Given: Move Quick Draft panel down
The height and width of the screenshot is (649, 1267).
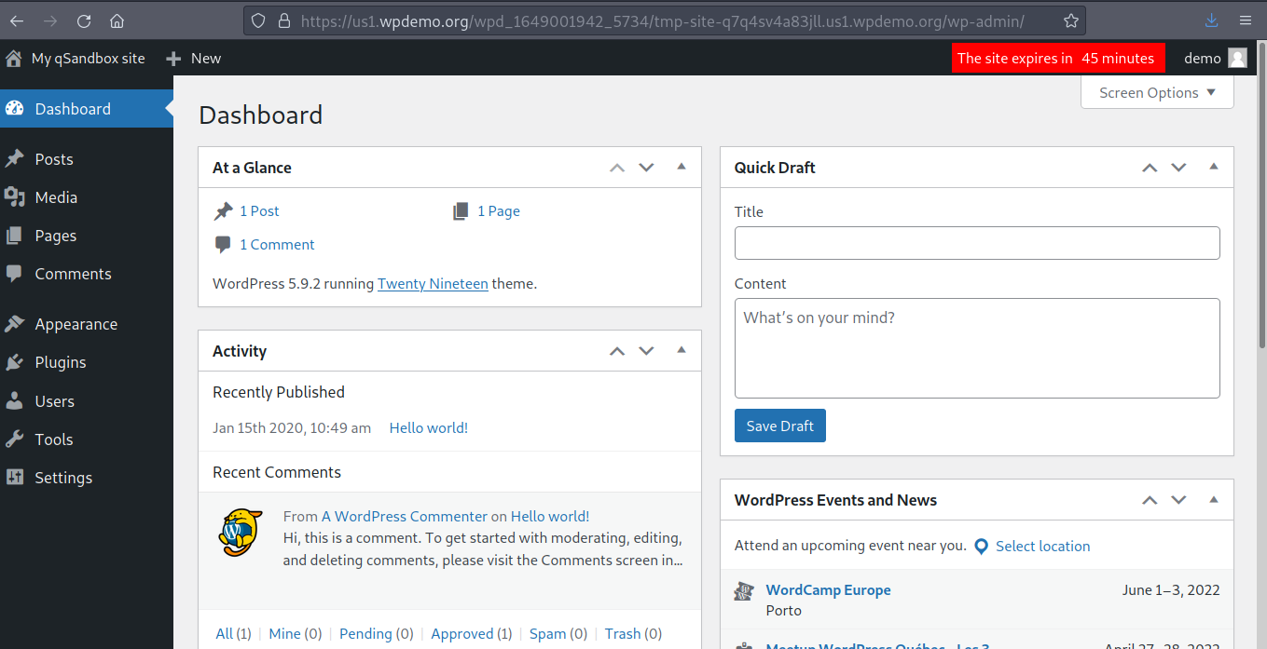Looking at the screenshot, I should pos(1178,168).
